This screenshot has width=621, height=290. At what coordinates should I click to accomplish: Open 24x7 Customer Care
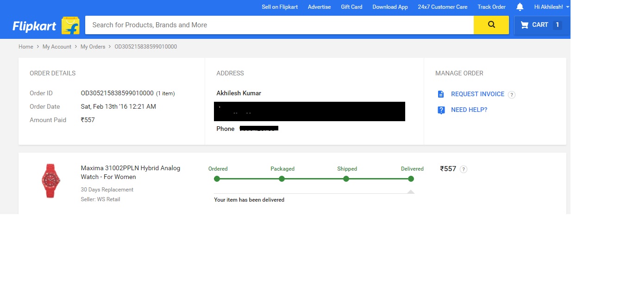[x=443, y=7]
